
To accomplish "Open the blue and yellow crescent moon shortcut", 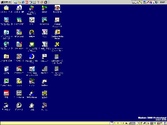I will tap(32, 57).
